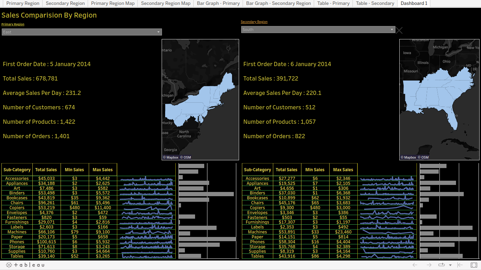Click the $9,300 Copiers total sales cell

coord(287,208)
